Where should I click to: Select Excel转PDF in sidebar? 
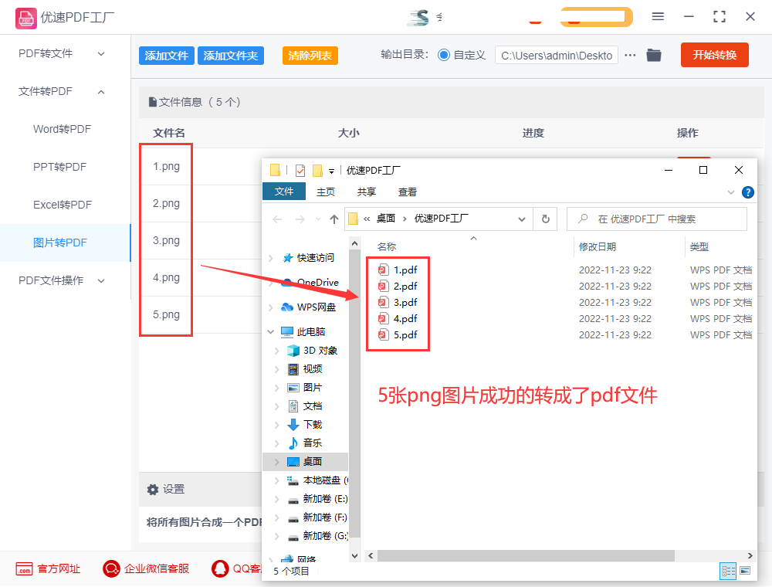pos(63,205)
